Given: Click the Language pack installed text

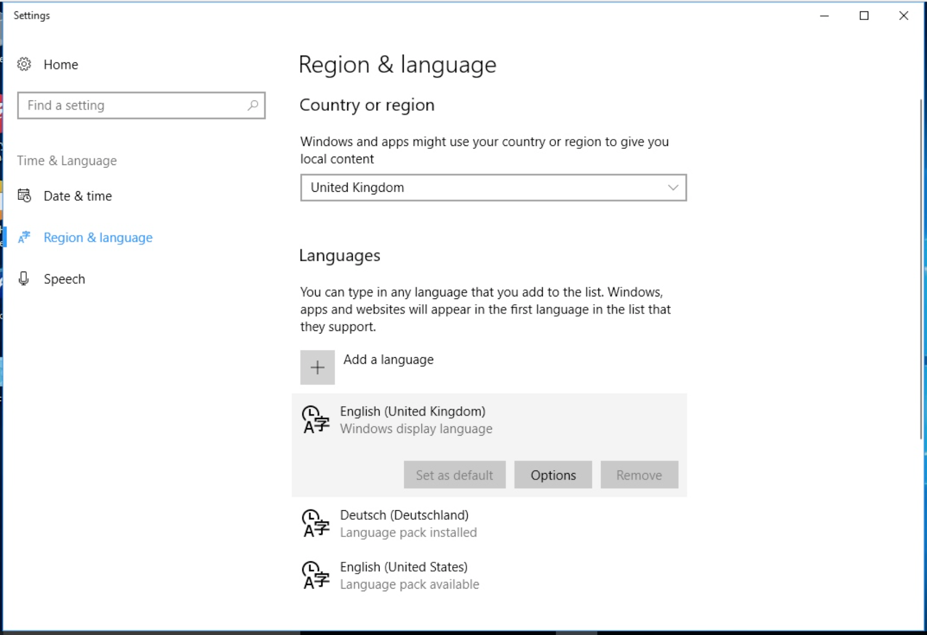Looking at the screenshot, I should coord(408,532).
